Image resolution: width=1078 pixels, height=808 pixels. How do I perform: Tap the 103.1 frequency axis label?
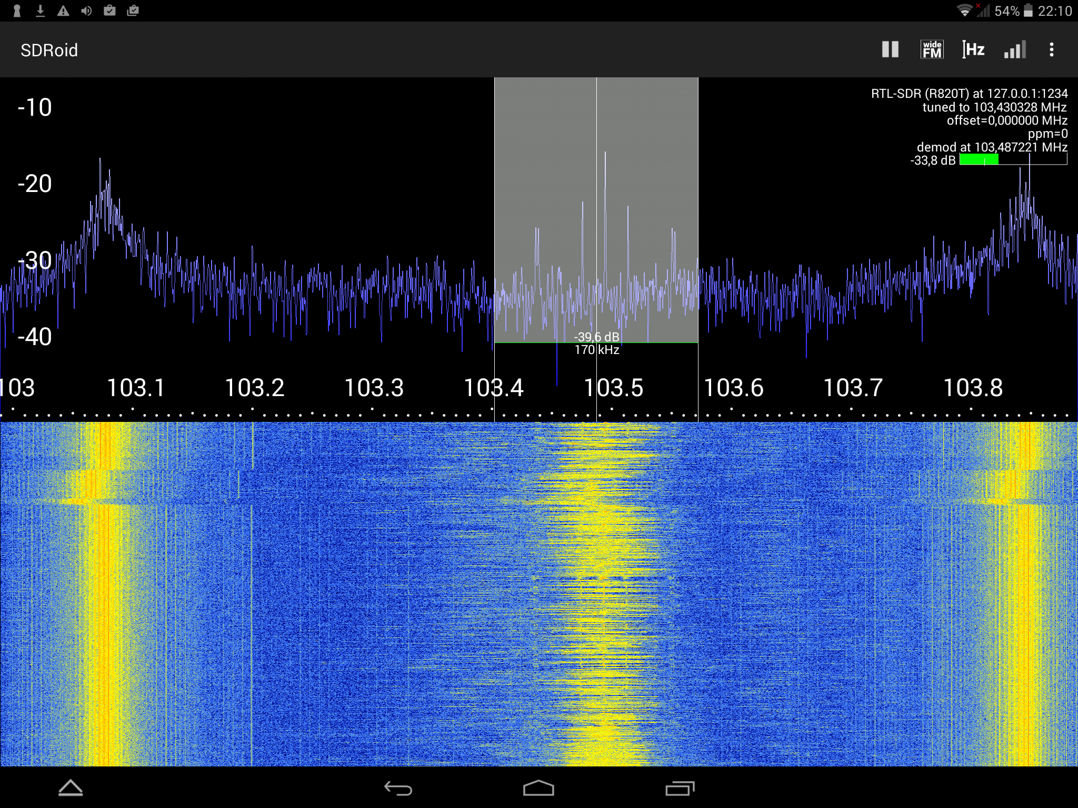coord(136,388)
